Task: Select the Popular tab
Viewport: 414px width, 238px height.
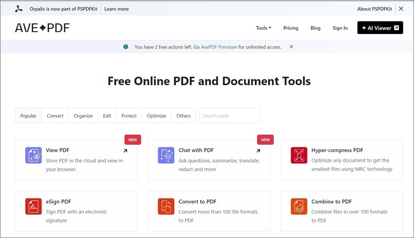Action: coord(28,115)
